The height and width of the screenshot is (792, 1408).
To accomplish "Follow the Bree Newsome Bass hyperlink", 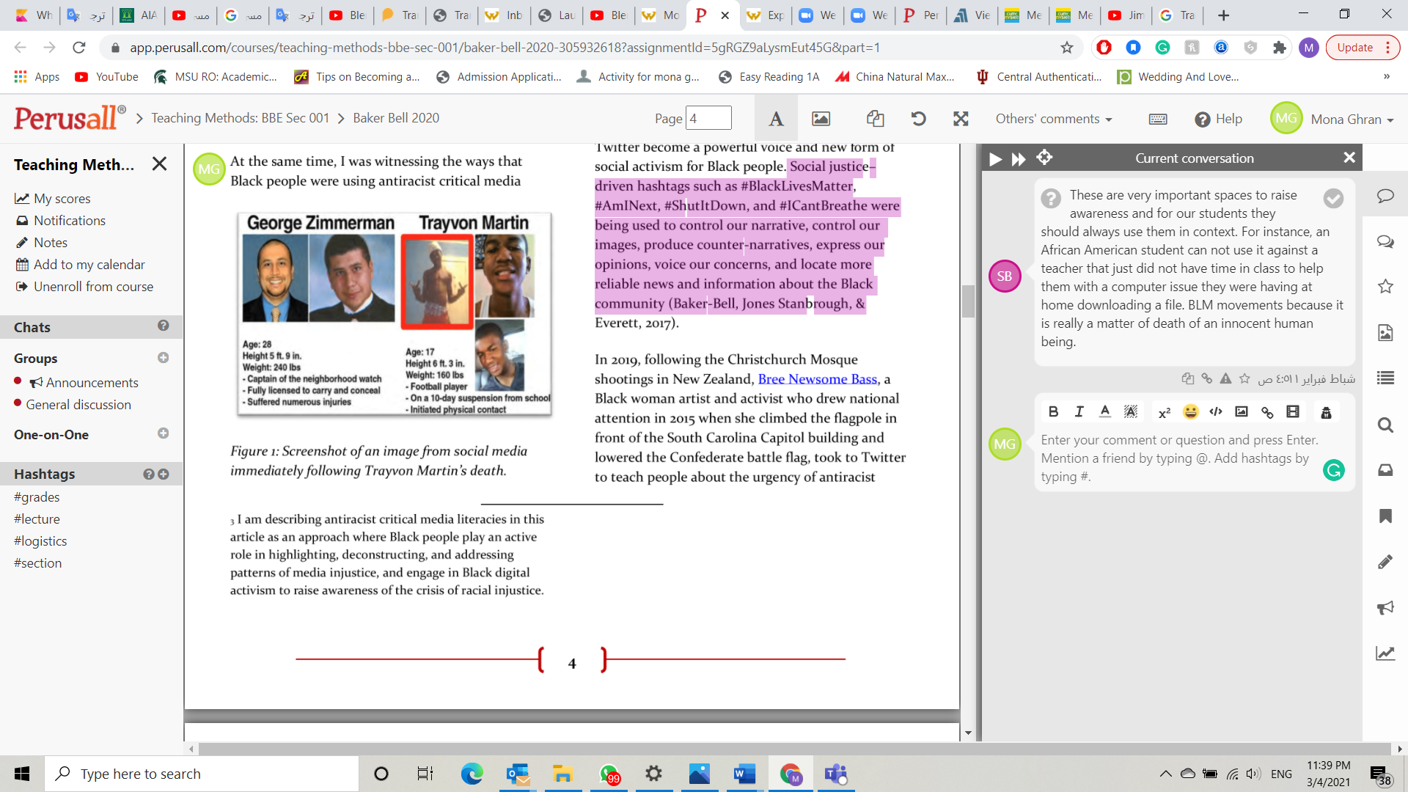I will (x=818, y=379).
